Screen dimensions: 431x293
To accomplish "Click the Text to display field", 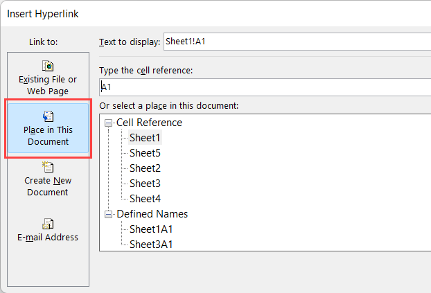I will point(297,42).
